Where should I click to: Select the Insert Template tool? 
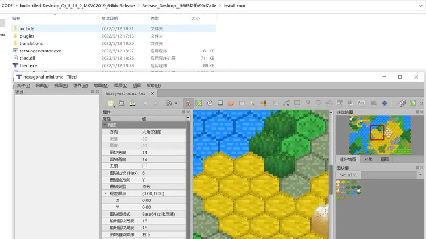tap(350, 103)
